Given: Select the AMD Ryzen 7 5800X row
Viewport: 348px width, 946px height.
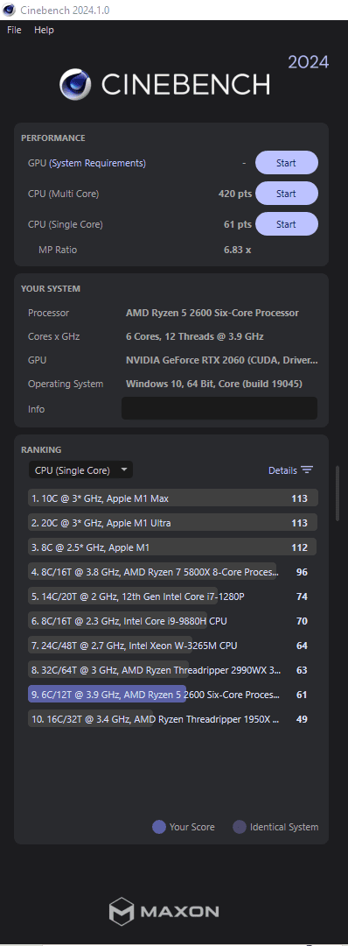Looking at the screenshot, I should coord(173,571).
